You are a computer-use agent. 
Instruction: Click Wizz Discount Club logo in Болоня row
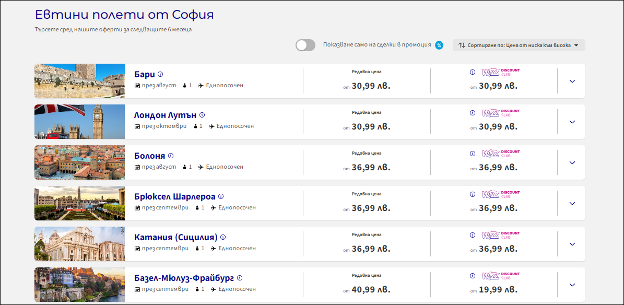click(500, 154)
